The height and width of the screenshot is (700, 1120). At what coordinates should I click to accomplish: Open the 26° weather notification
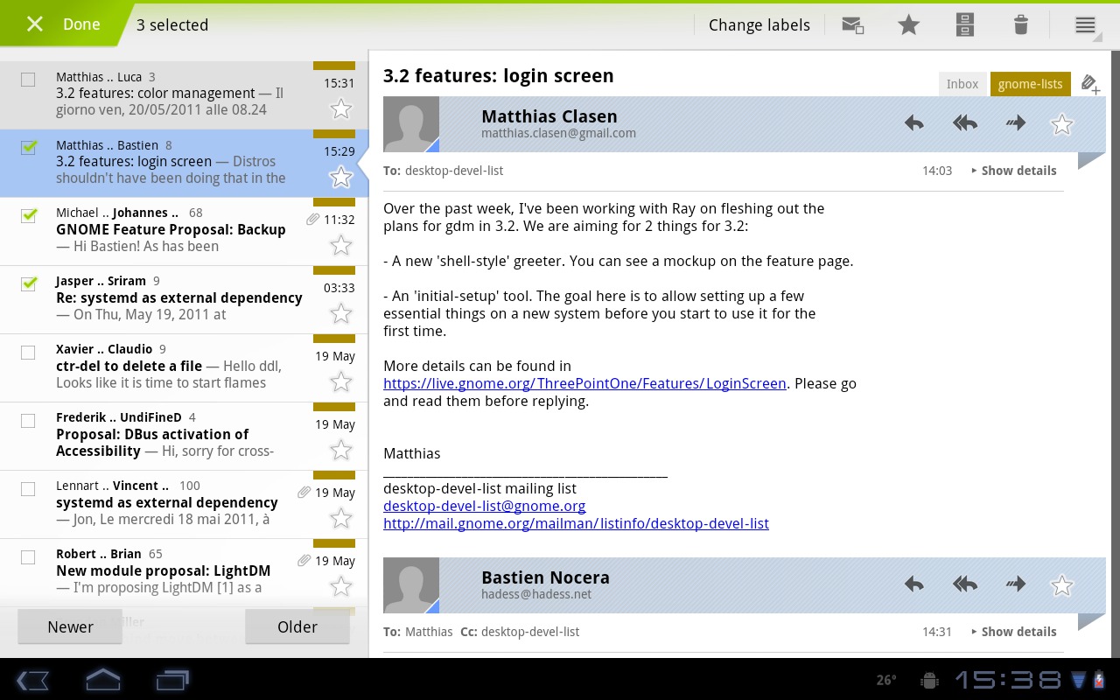pyautogui.click(x=886, y=680)
